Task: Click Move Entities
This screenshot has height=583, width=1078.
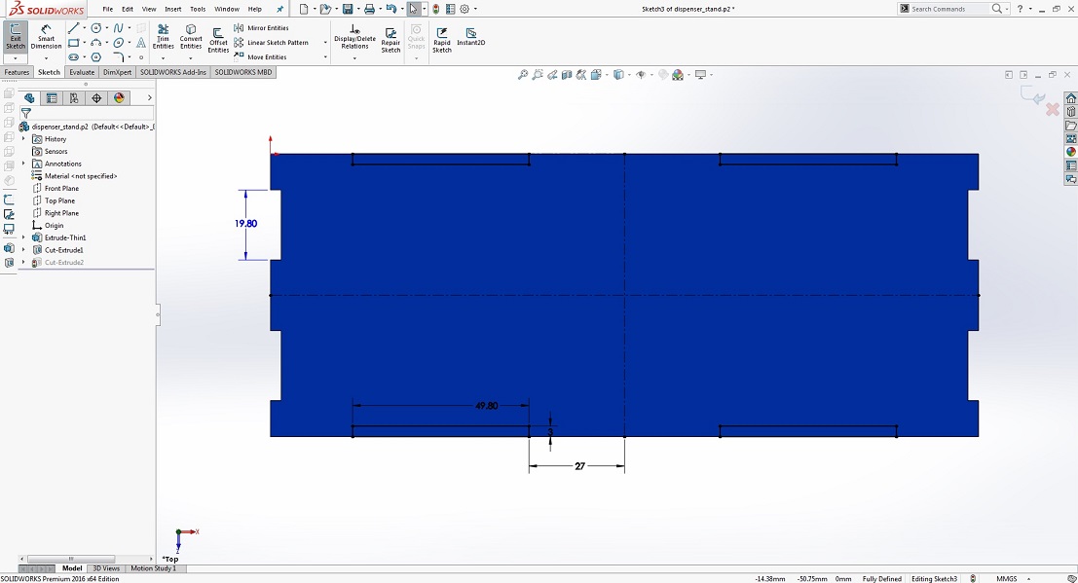Action: point(260,57)
